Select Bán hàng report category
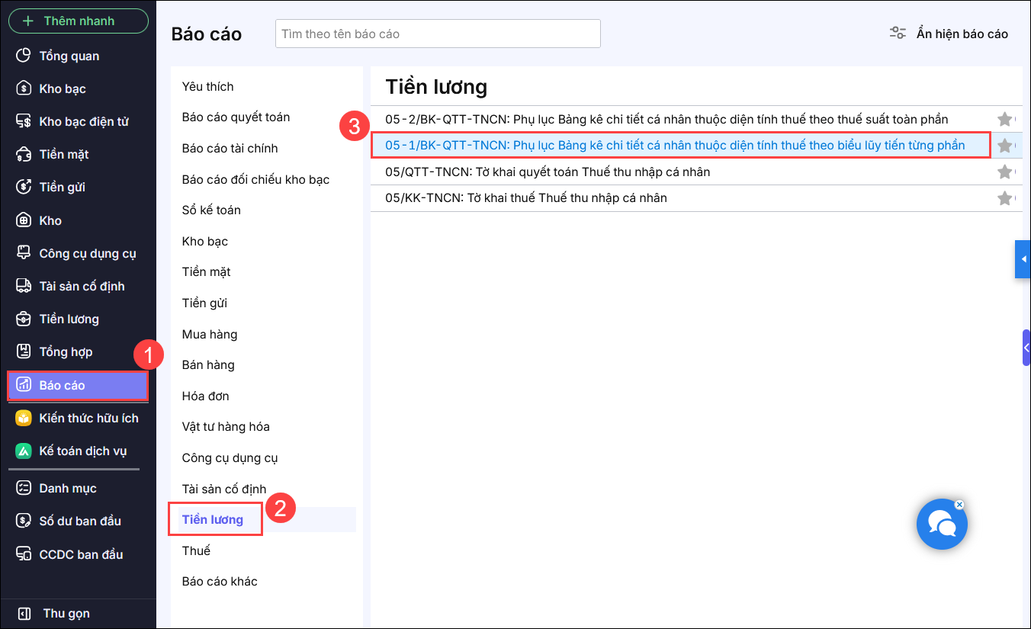The height and width of the screenshot is (629, 1031). coord(208,364)
